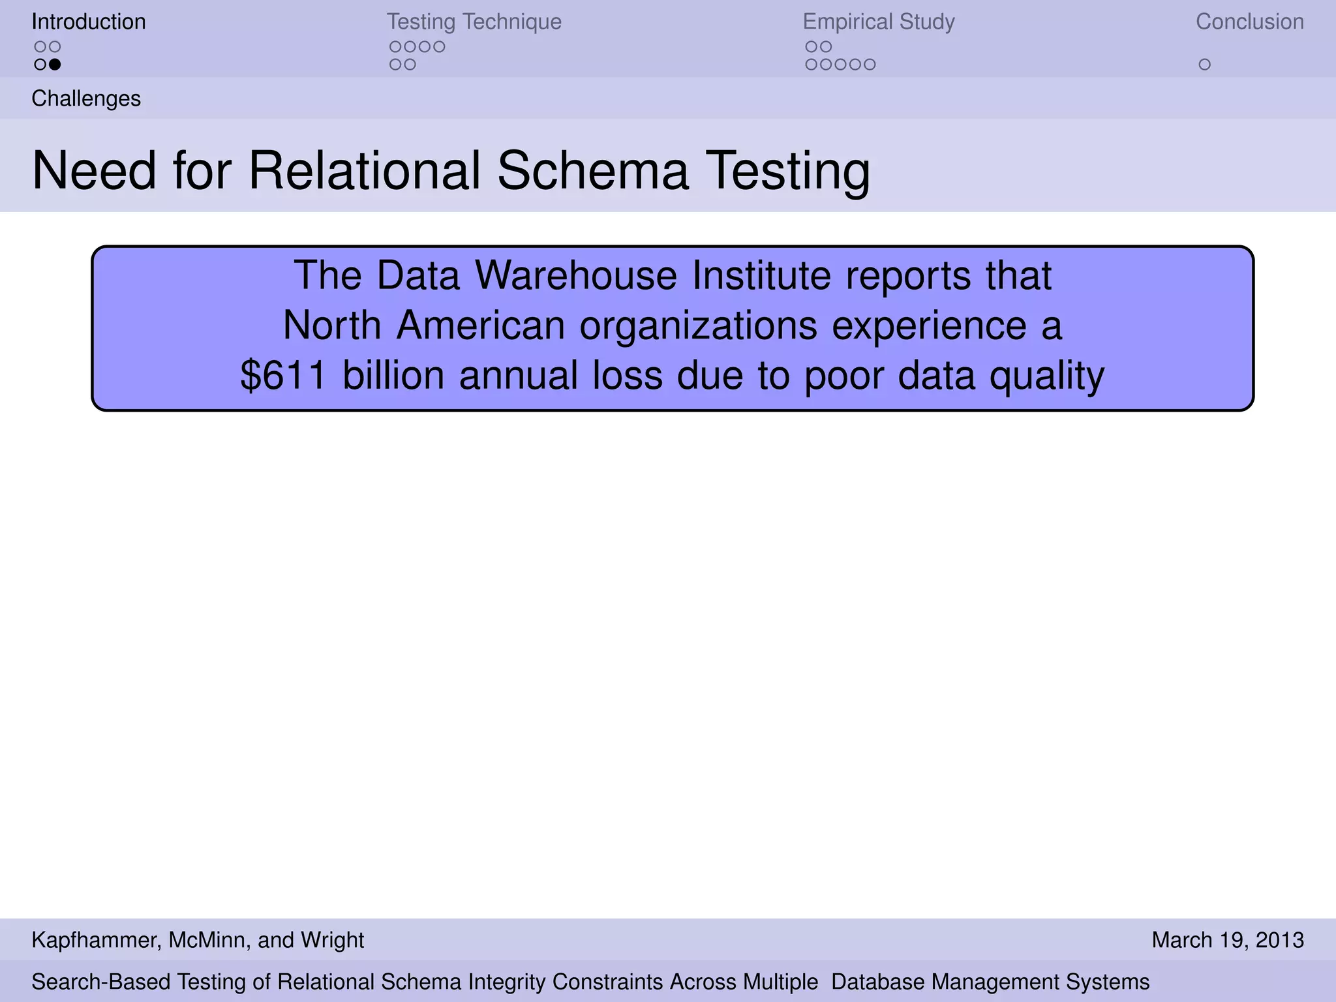Jump to the Testing Technique section
The width and height of the screenshot is (1336, 1002).
coord(474,22)
